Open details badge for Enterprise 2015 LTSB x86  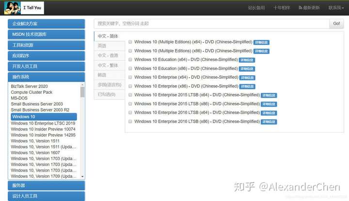(269, 104)
